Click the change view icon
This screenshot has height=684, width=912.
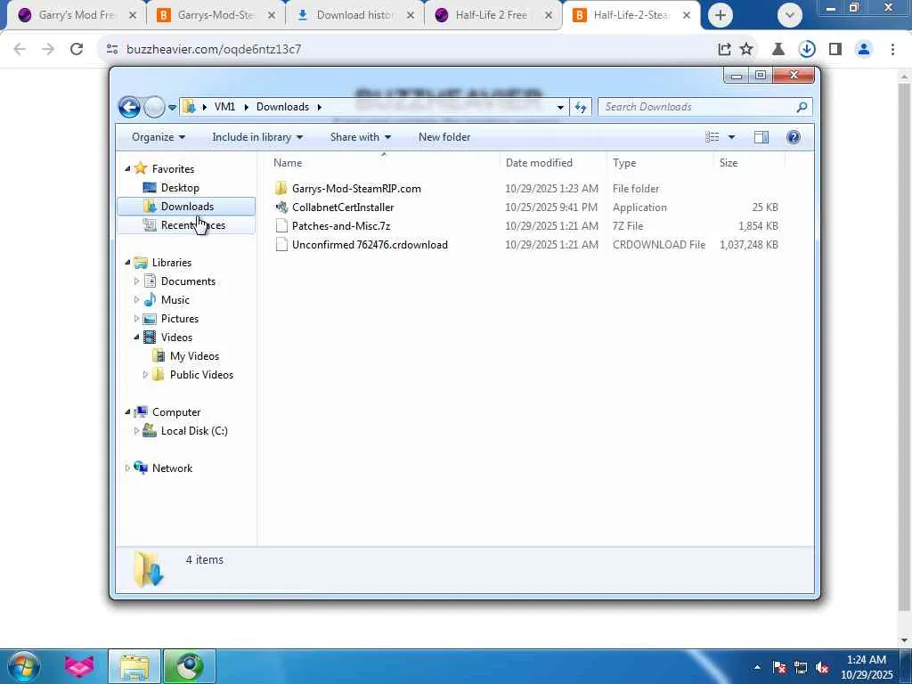(x=712, y=137)
